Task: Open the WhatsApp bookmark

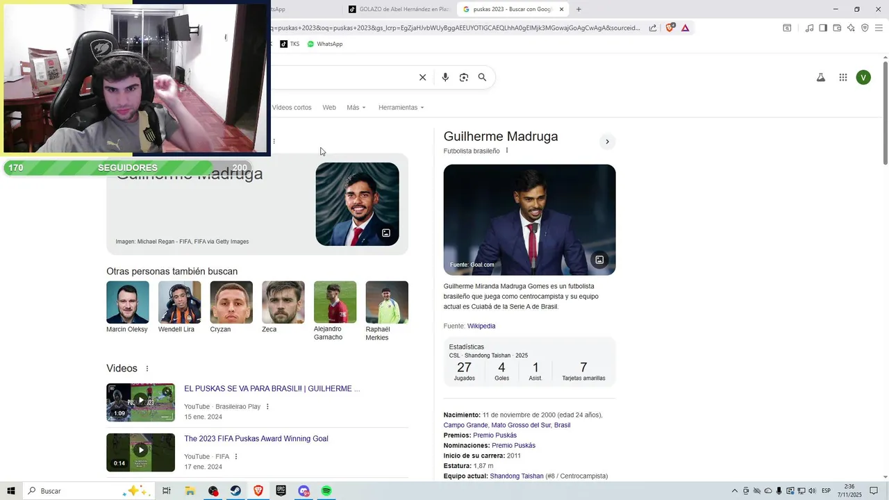Action: point(324,44)
